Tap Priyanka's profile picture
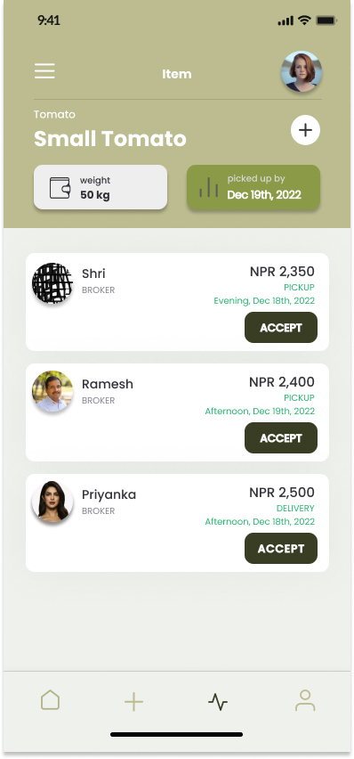Viewport: 354px width, 759px height. pos(52,502)
